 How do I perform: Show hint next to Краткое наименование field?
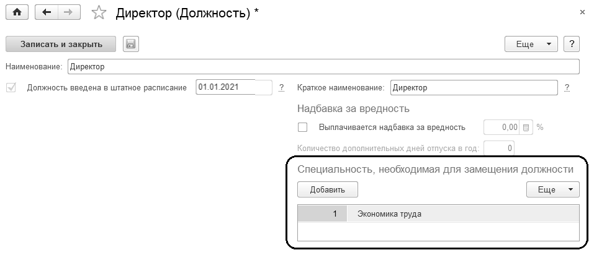coord(567,88)
